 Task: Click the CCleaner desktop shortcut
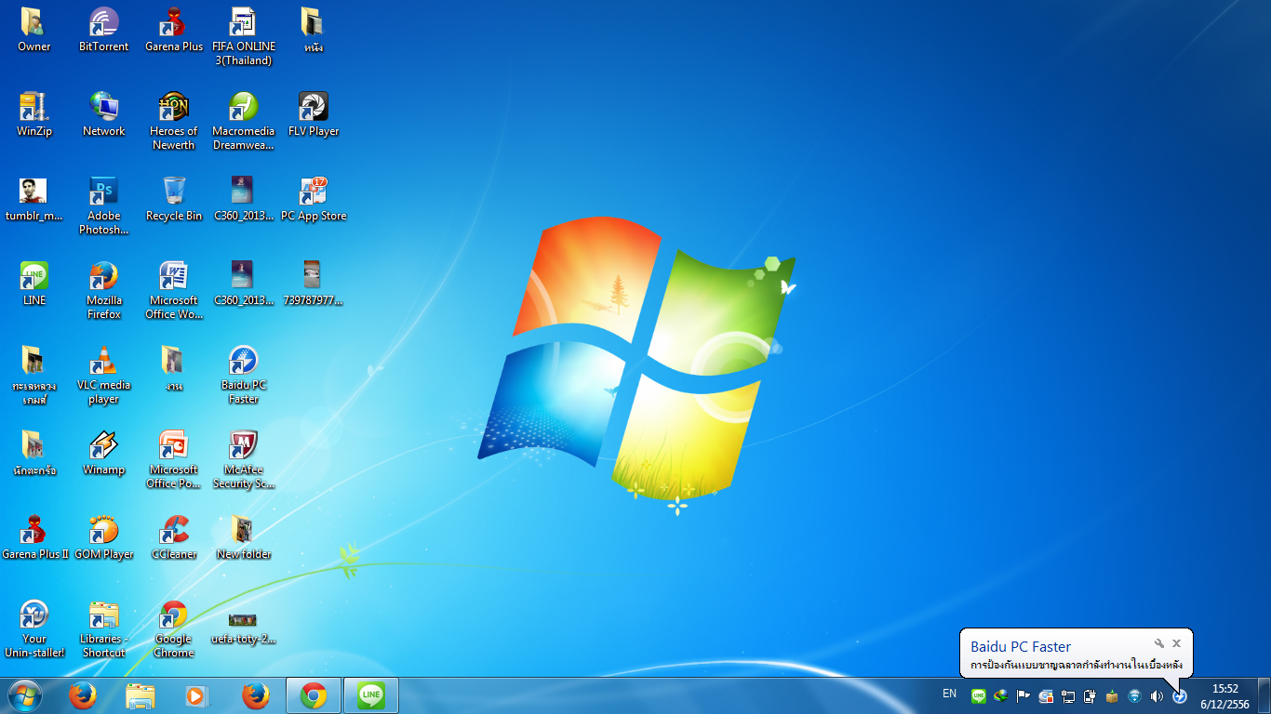point(174,537)
